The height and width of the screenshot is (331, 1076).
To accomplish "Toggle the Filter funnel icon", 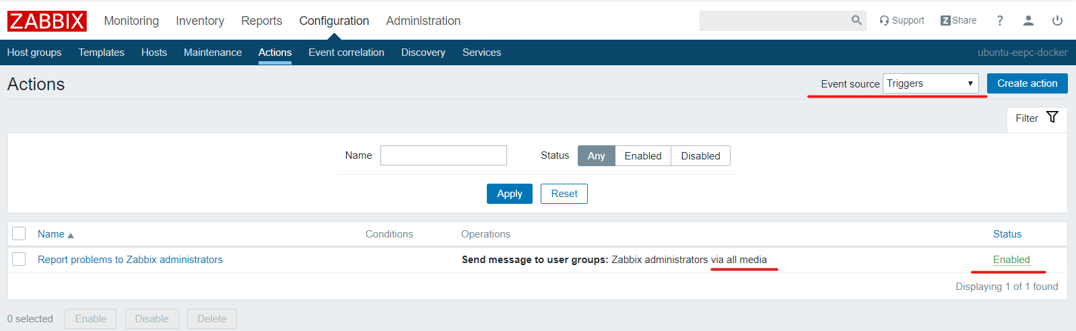I will [x=1052, y=118].
